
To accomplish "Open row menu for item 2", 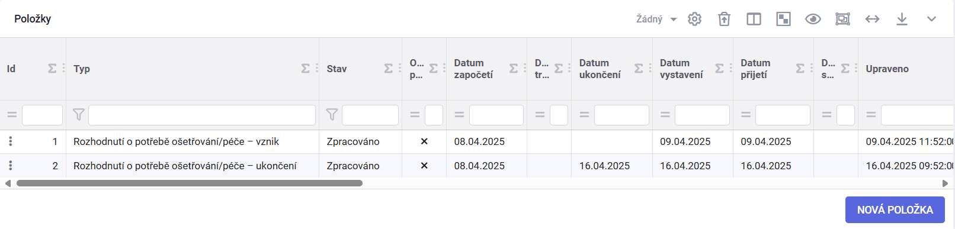I will coord(10,166).
